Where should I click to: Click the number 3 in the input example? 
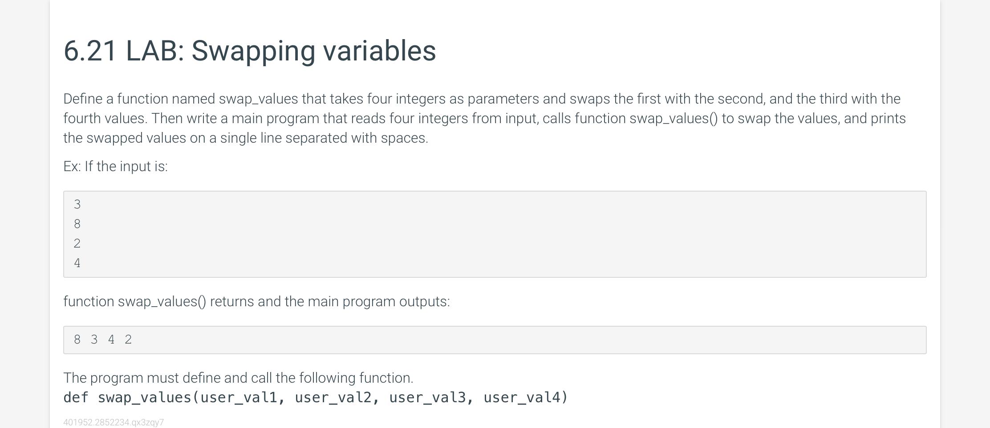point(77,204)
